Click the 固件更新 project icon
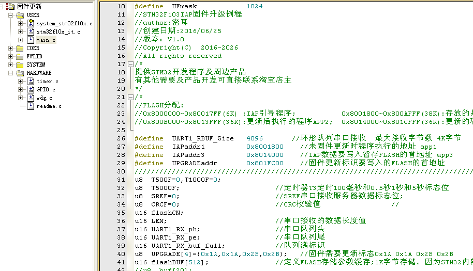 point(10,6)
